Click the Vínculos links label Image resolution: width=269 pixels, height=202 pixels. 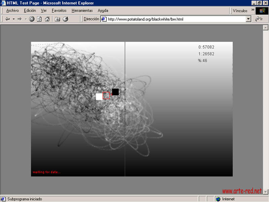click(240, 10)
